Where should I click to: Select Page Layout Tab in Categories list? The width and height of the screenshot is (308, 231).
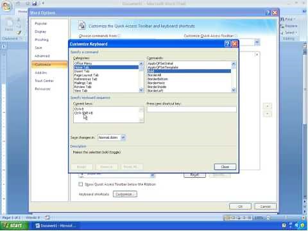[106, 75]
